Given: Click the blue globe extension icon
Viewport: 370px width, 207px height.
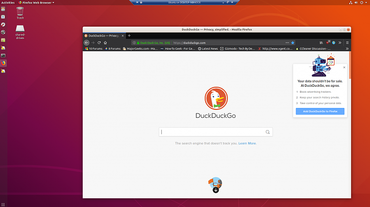Looking at the screenshot, I should (333, 43).
